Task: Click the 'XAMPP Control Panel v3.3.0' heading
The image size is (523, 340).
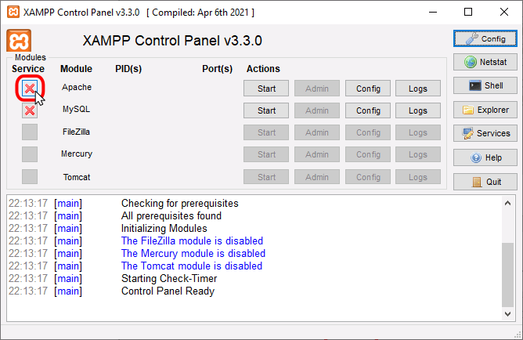Action: click(172, 41)
